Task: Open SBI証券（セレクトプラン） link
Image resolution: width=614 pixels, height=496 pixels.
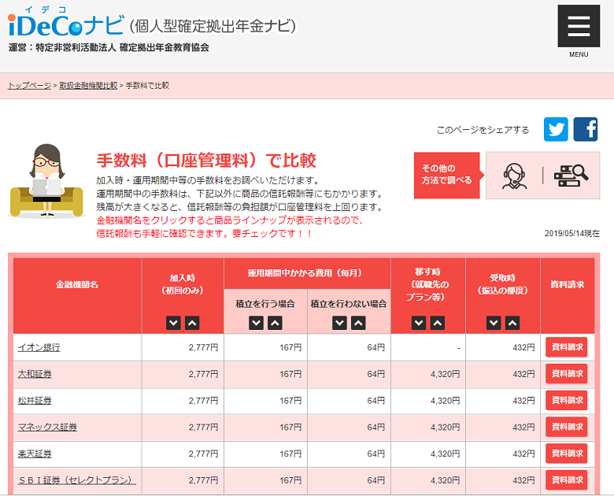Action: point(77,480)
